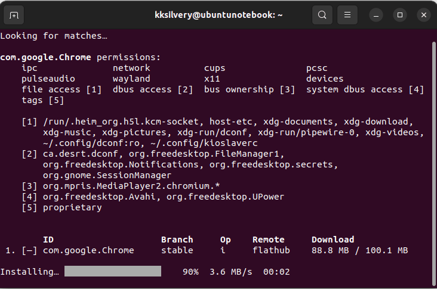Click the '3.6 MB/s' speed value
The width and height of the screenshot is (437, 289).
[231, 272]
